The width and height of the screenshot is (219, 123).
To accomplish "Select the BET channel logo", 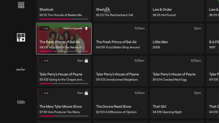I will point(21,37).
